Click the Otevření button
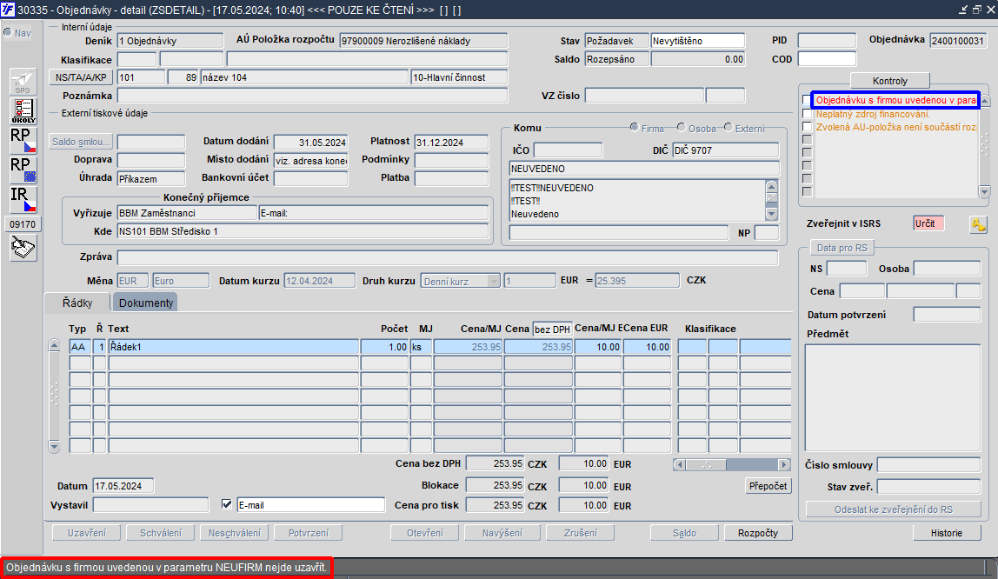Image resolution: width=998 pixels, height=579 pixels. click(425, 533)
